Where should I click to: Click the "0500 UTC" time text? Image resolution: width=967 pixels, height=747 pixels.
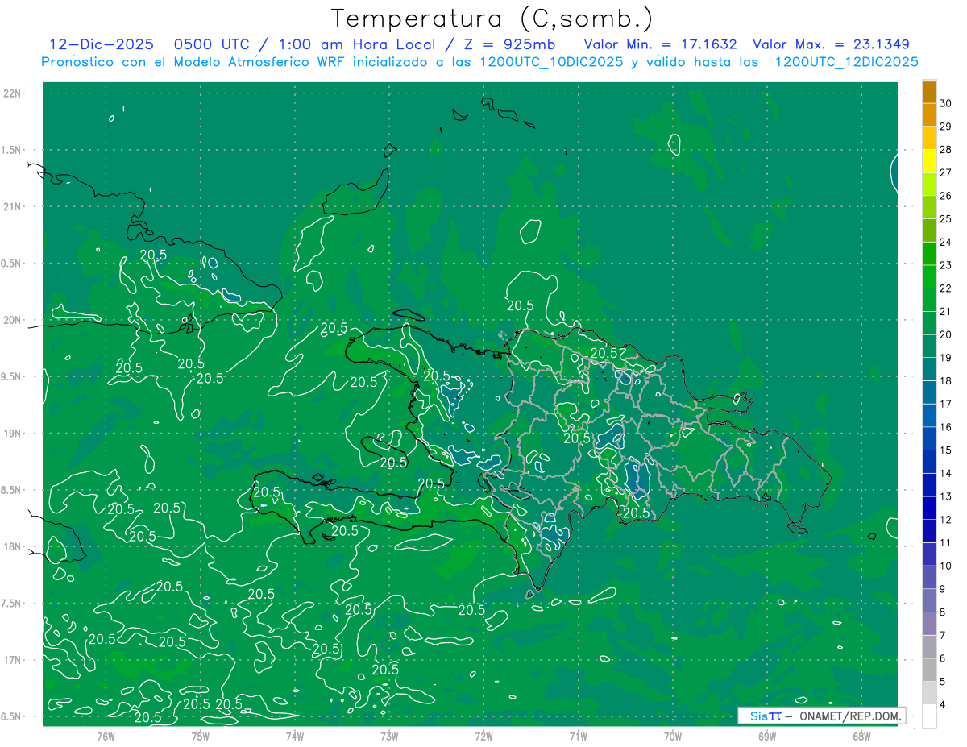tap(213, 44)
